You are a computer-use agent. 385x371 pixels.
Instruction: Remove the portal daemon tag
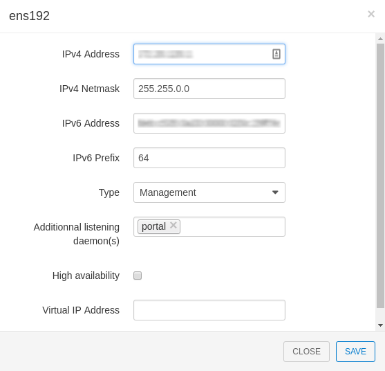pos(173,225)
